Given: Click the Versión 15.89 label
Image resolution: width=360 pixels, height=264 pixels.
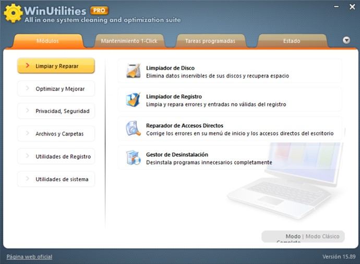Looking at the screenshot, I should (x=339, y=257).
